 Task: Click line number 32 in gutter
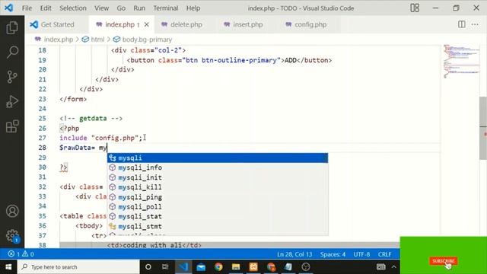point(43,186)
